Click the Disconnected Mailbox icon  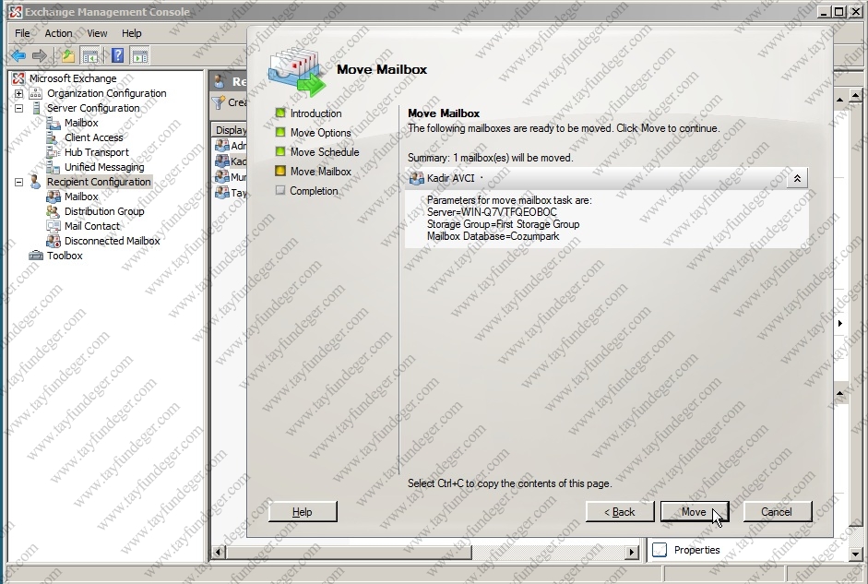(x=54, y=241)
